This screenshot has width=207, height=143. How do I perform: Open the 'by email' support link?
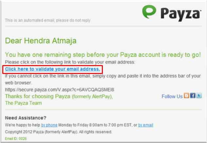[146, 125]
